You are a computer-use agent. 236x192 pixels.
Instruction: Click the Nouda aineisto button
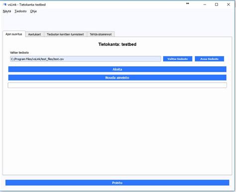coord(117,78)
